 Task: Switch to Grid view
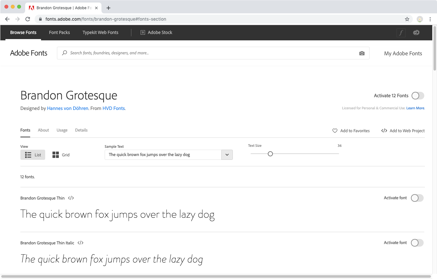(61, 155)
